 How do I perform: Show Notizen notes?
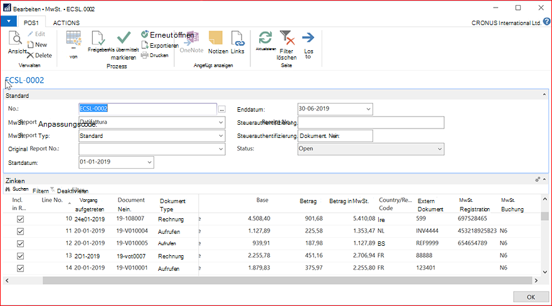pos(218,42)
